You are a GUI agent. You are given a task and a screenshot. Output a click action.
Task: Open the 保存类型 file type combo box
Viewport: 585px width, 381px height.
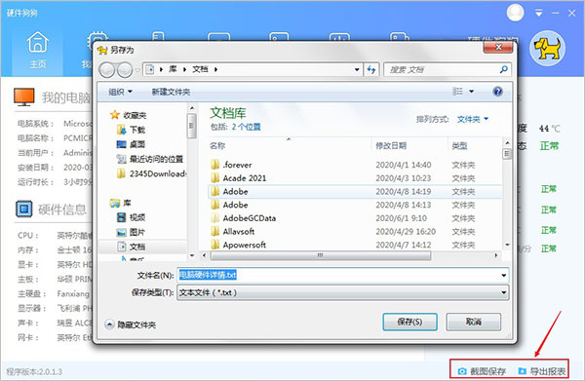(342, 292)
